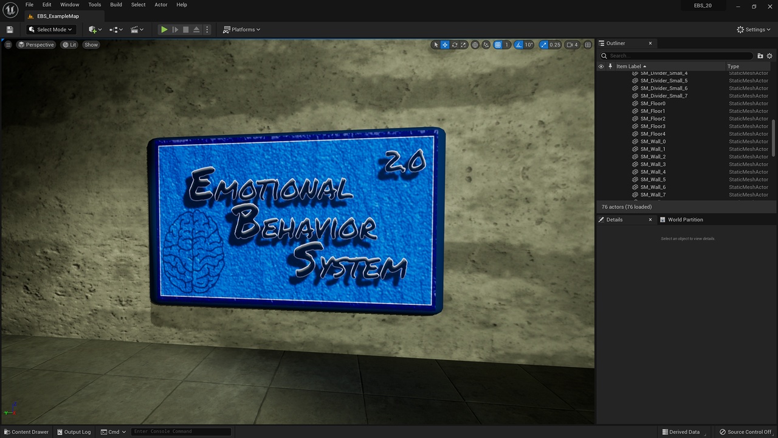Click the Outliner visibility eye column header
Screen dimensions: 778x438
click(601, 66)
